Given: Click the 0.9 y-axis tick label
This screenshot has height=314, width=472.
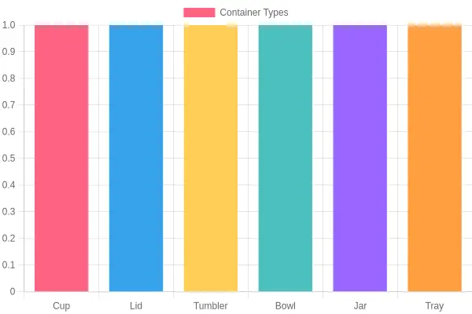Looking at the screenshot, I should coord(9,52).
